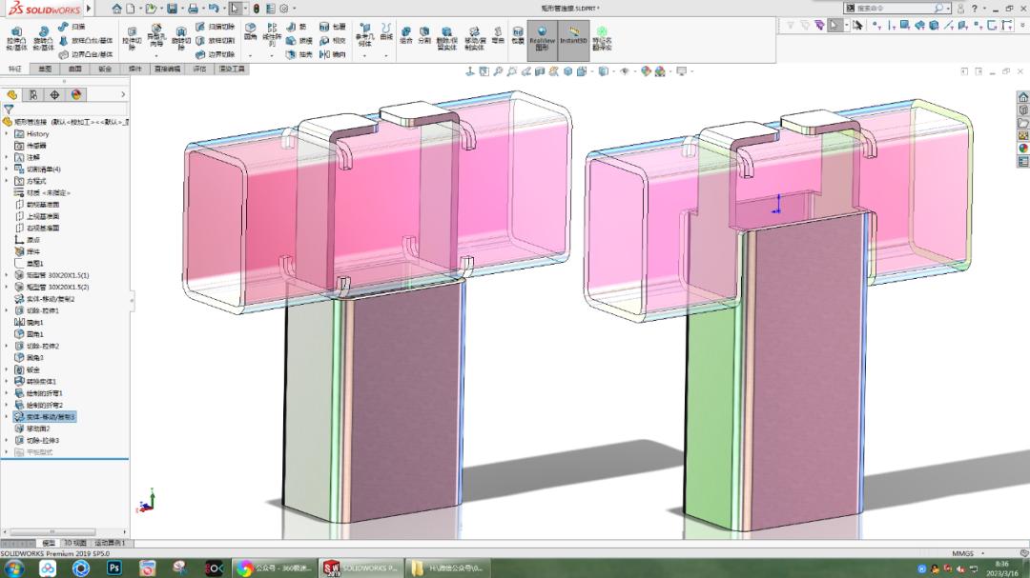The height and width of the screenshot is (578, 1030).
Task: Switch to the Weldments ribbon tab
Action: (134, 69)
